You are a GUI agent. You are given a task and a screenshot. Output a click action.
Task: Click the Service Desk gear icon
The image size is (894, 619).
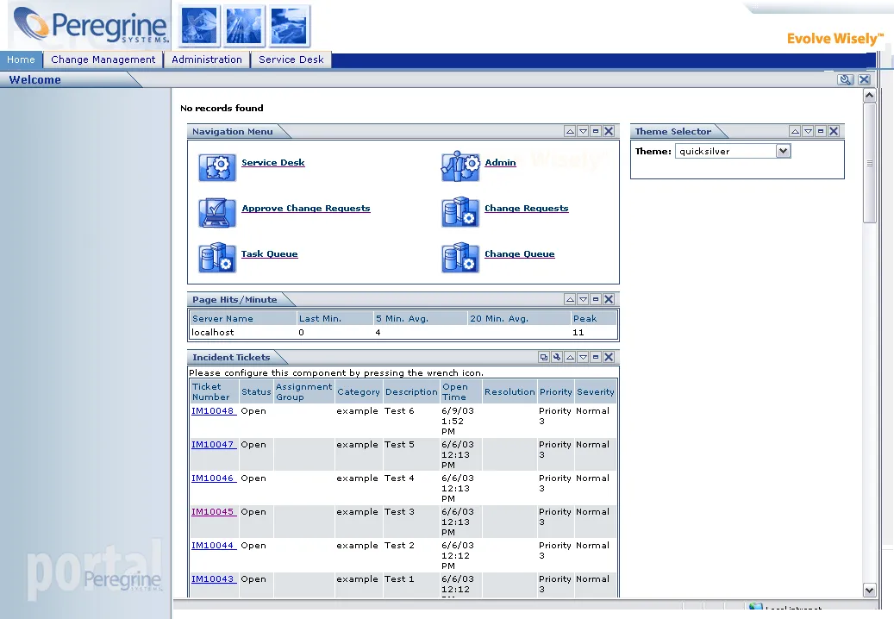pos(217,167)
